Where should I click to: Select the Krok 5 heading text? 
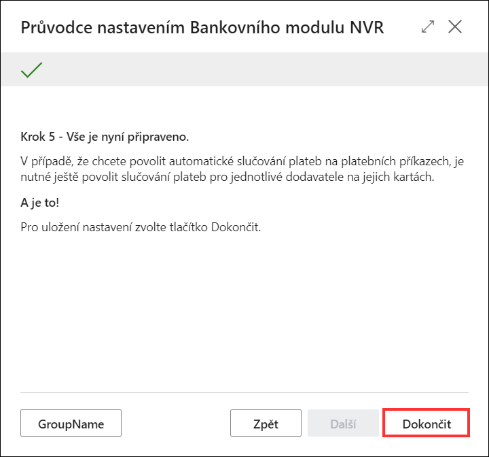click(x=105, y=137)
